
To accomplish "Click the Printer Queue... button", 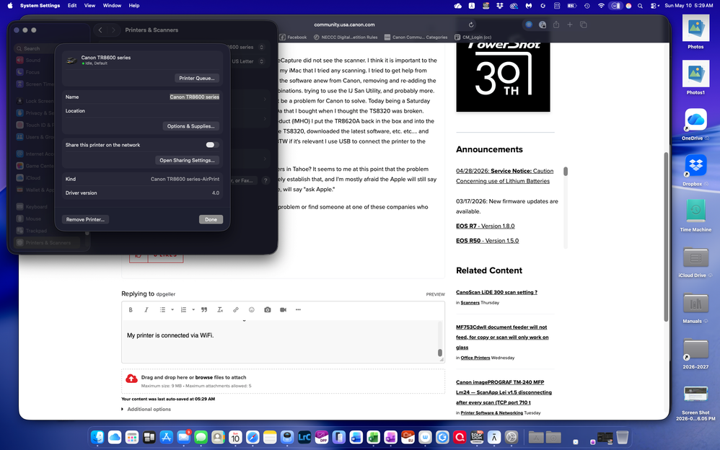I will click(197, 78).
